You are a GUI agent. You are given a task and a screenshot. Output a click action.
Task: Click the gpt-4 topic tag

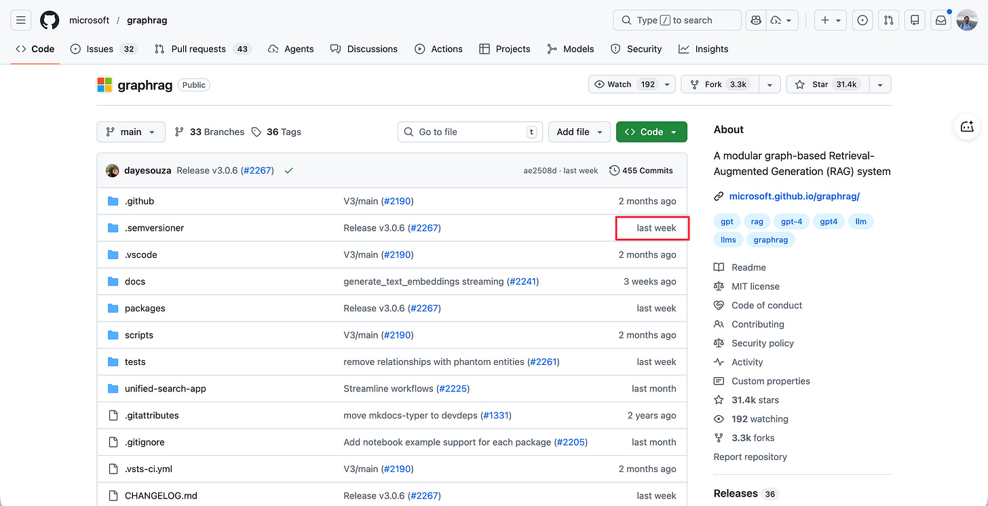coord(791,221)
